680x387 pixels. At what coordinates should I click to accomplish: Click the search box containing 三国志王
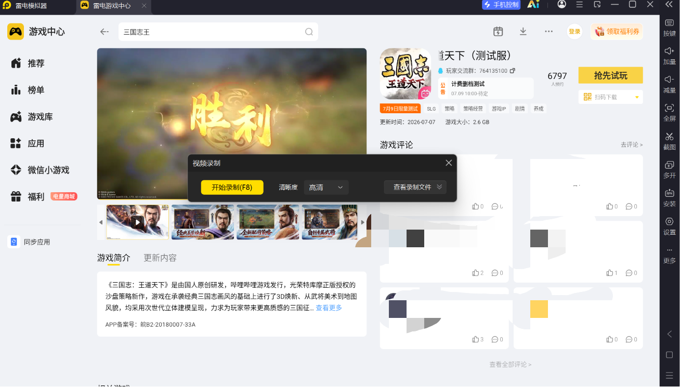[218, 32]
